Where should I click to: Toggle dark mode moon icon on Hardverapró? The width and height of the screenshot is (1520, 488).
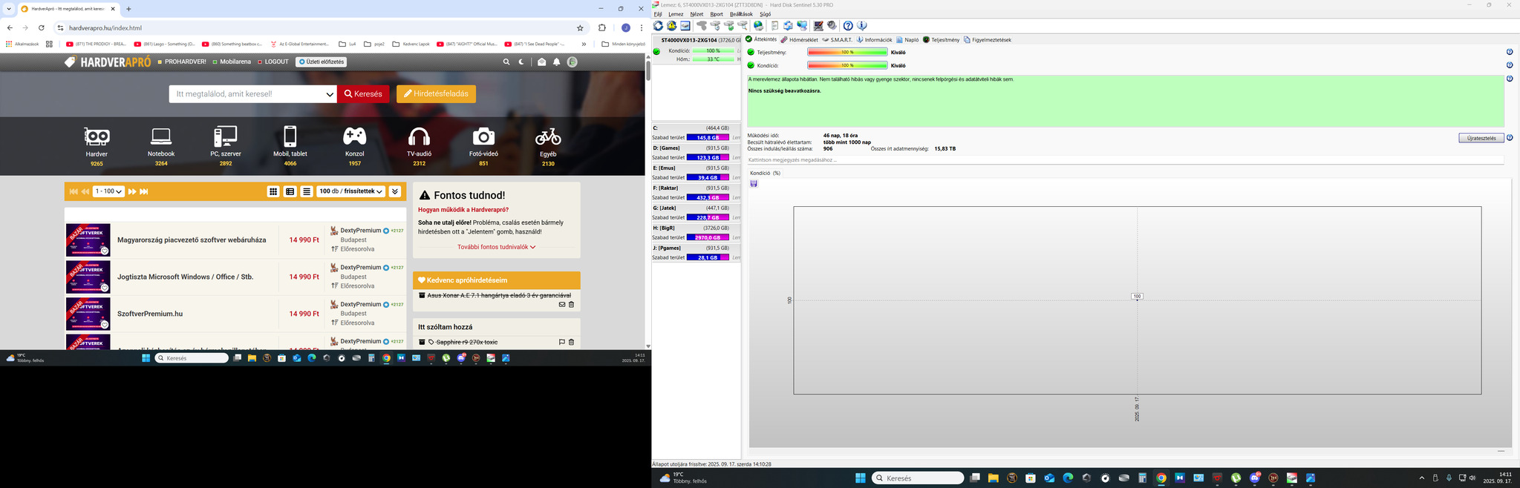coord(521,62)
